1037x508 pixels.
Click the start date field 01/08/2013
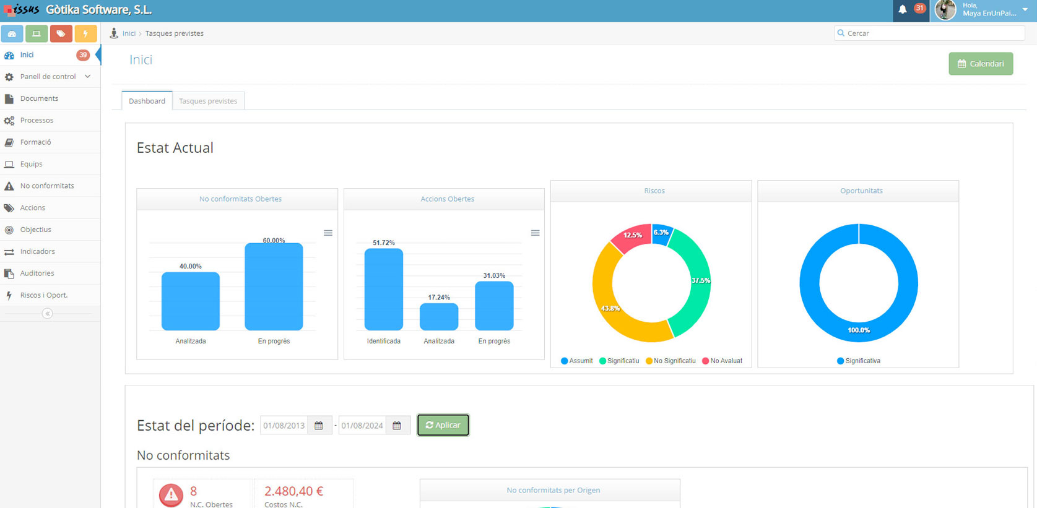pyautogui.click(x=284, y=426)
